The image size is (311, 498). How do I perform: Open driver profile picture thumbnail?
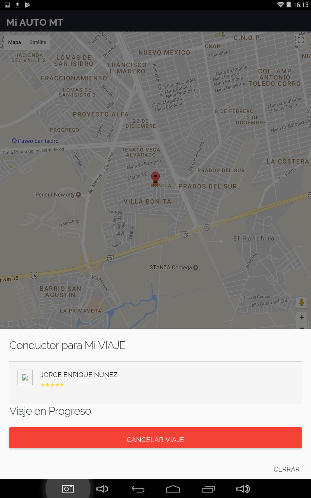click(25, 377)
